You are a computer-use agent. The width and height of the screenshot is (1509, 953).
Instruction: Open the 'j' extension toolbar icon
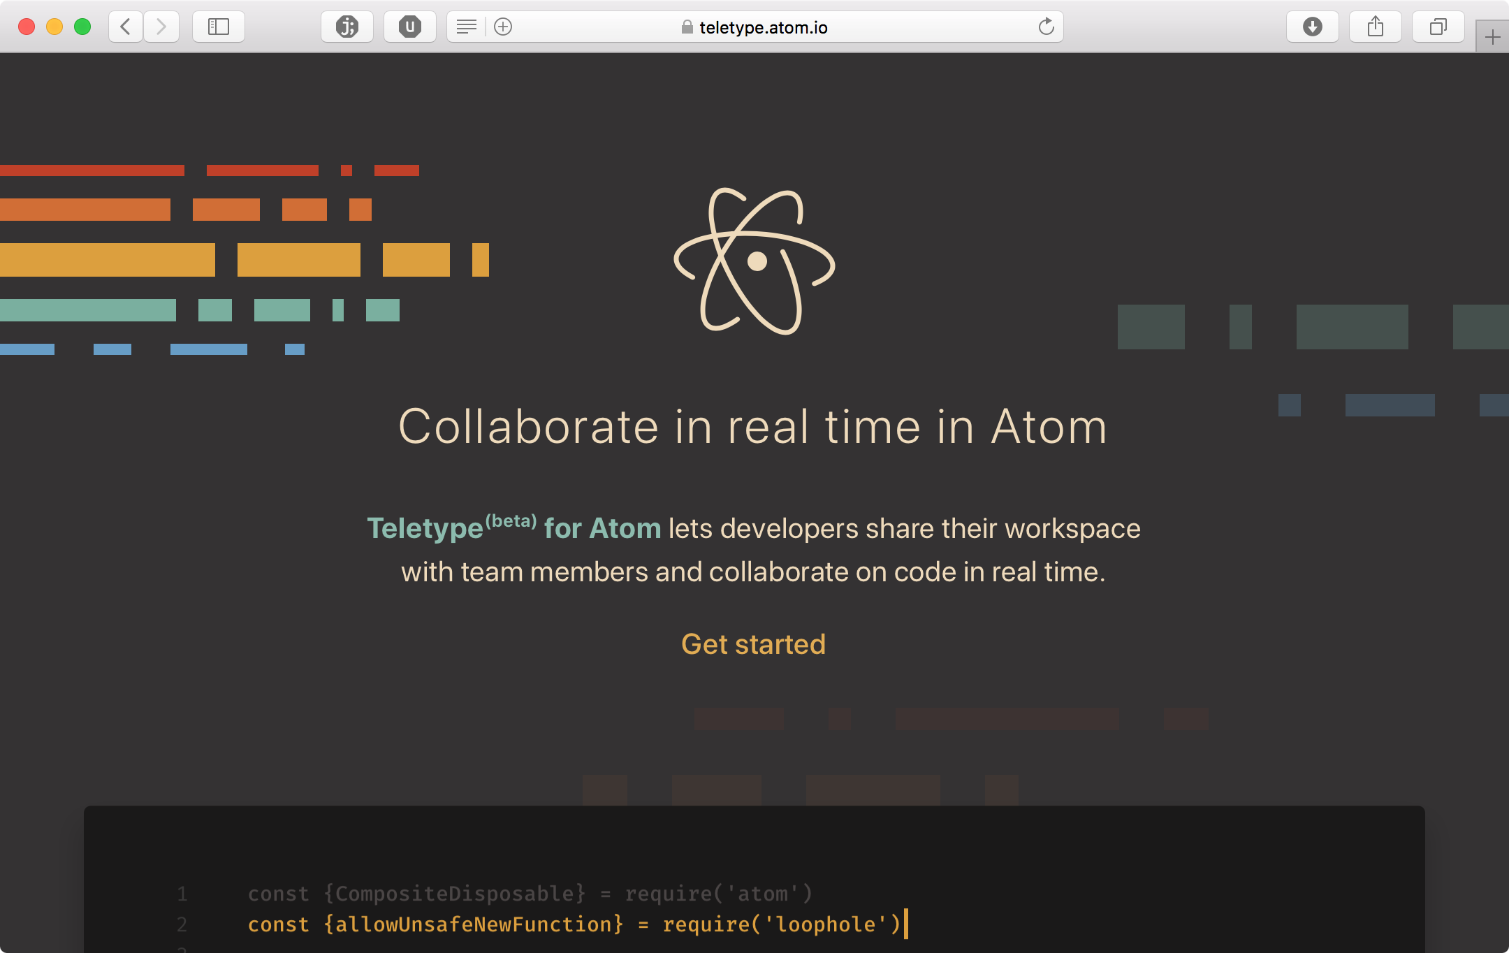(x=347, y=27)
